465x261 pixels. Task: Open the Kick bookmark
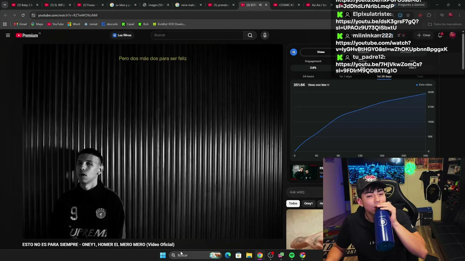click(x=143, y=24)
